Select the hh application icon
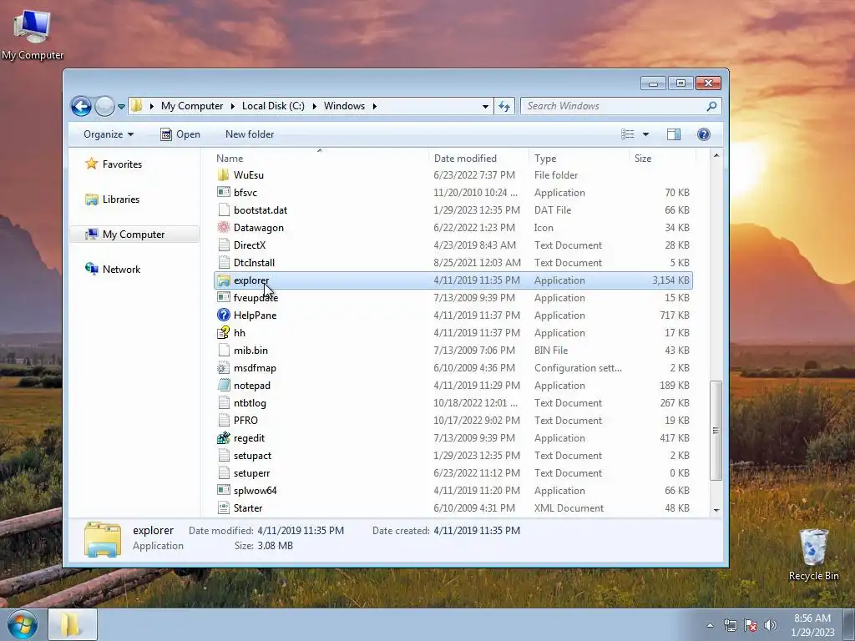 (224, 332)
